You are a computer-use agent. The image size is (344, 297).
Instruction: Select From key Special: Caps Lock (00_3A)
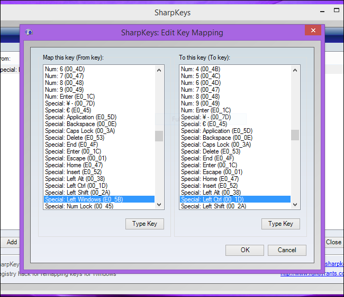pos(99,131)
